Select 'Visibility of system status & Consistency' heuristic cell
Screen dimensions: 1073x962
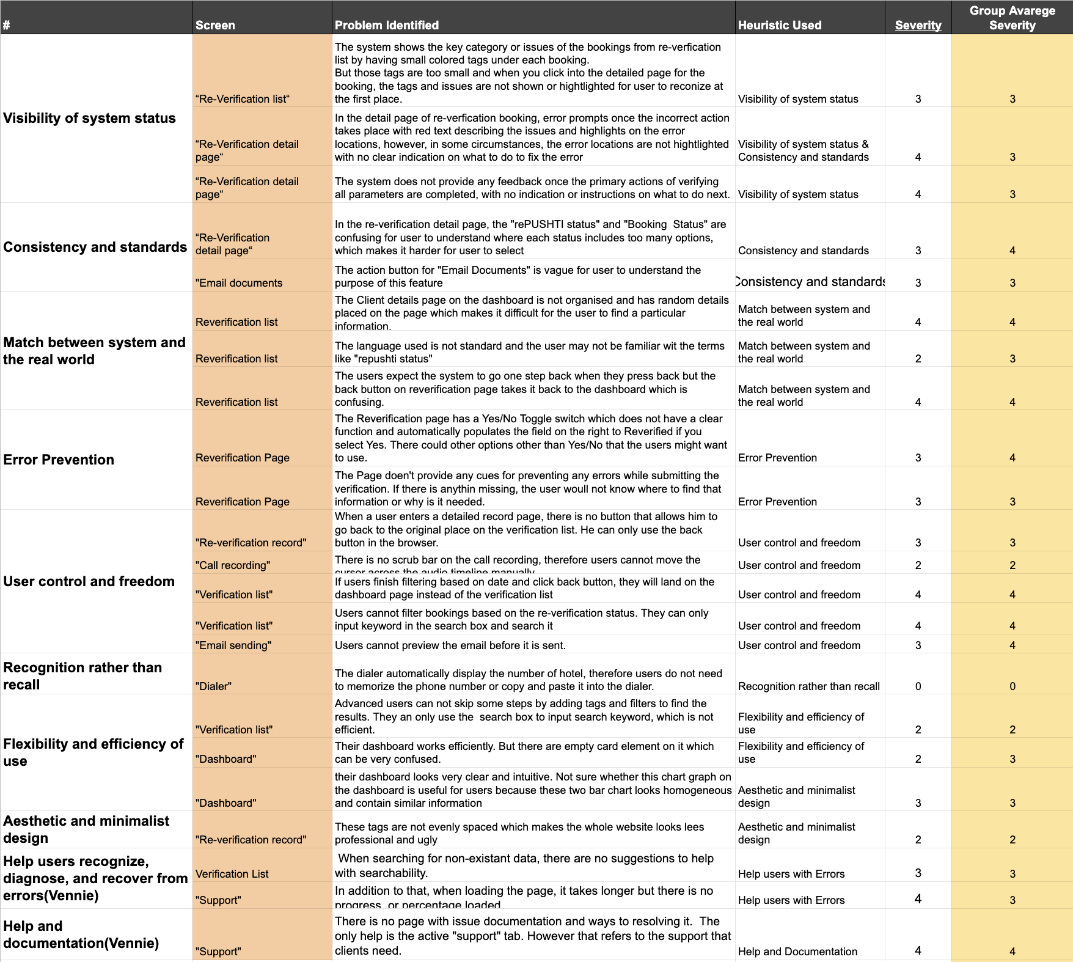(x=810, y=136)
